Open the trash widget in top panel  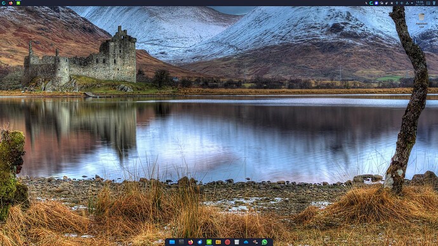point(434,3)
